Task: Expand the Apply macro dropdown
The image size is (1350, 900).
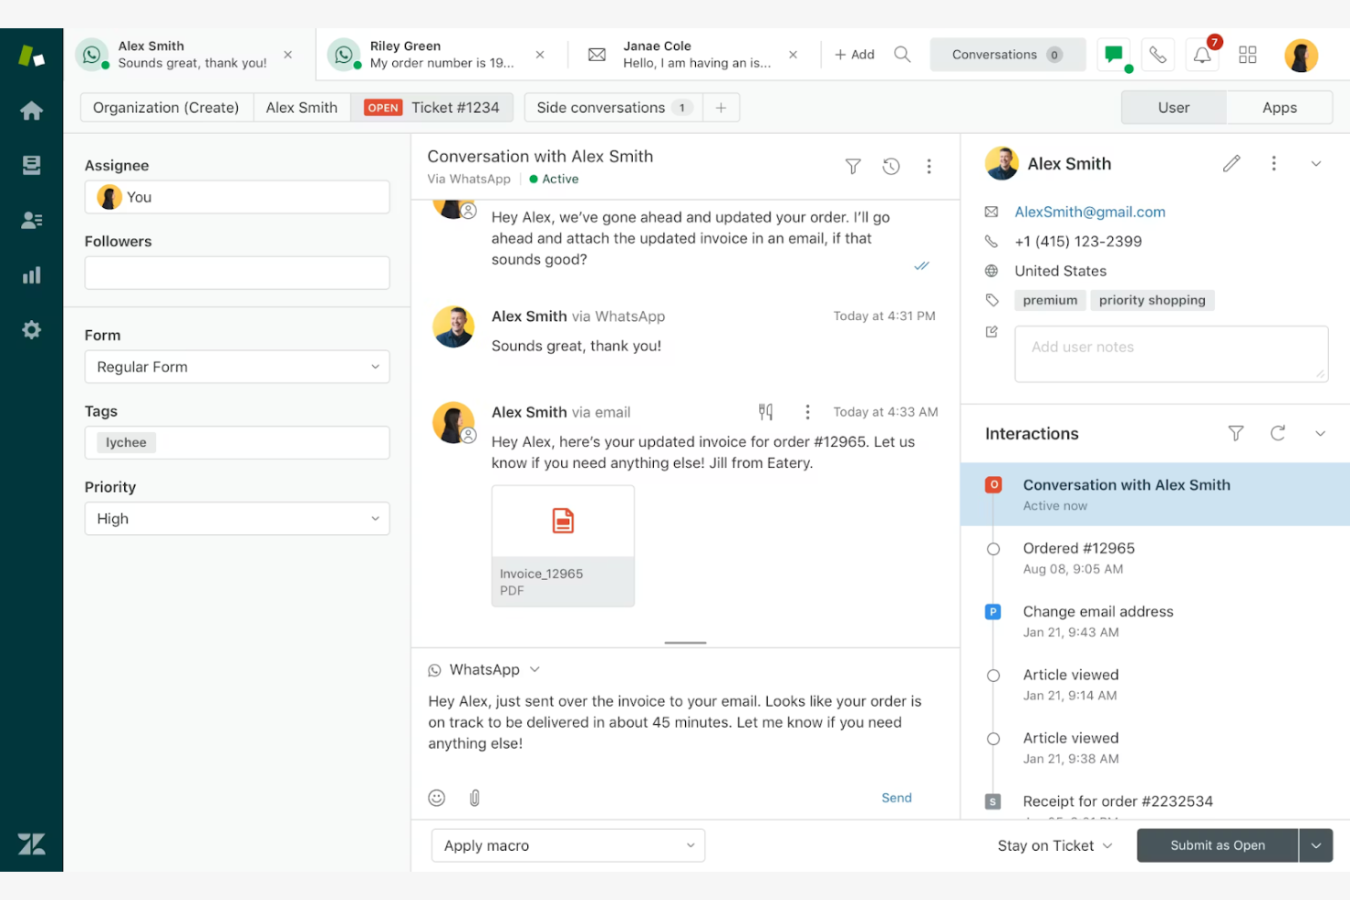Action: (x=566, y=845)
